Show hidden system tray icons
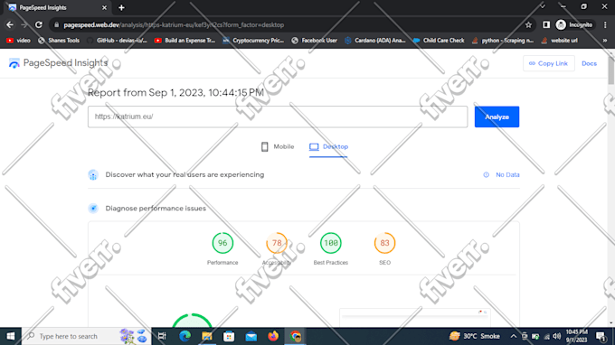 513,336
